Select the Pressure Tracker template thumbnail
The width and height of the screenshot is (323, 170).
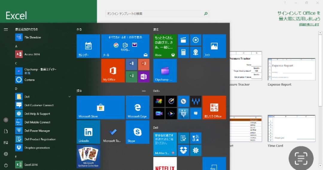coord(246,66)
